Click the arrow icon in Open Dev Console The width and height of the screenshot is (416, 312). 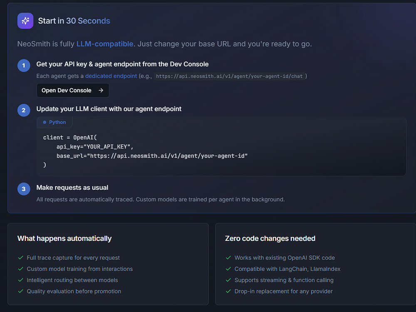tap(101, 90)
